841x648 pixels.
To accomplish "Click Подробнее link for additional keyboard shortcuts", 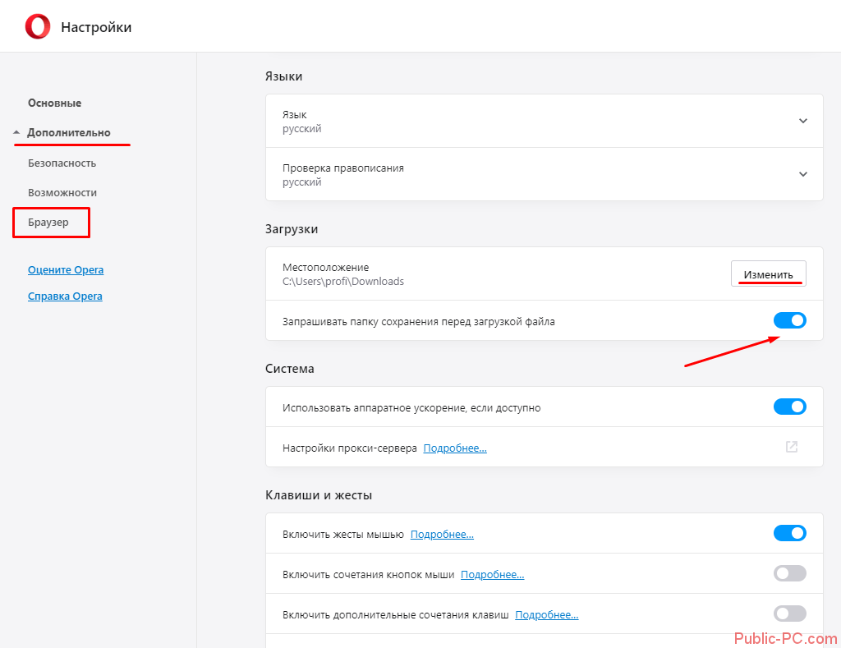I will click(x=546, y=614).
